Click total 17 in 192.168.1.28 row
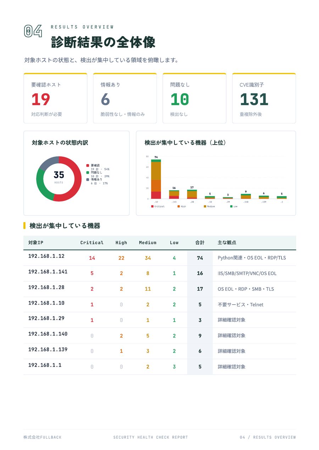This screenshot has height=450, width=319. 200,289
